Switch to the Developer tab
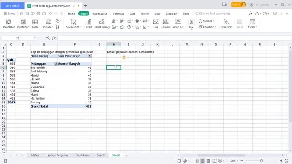 pyautogui.click(x=172, y=14)
